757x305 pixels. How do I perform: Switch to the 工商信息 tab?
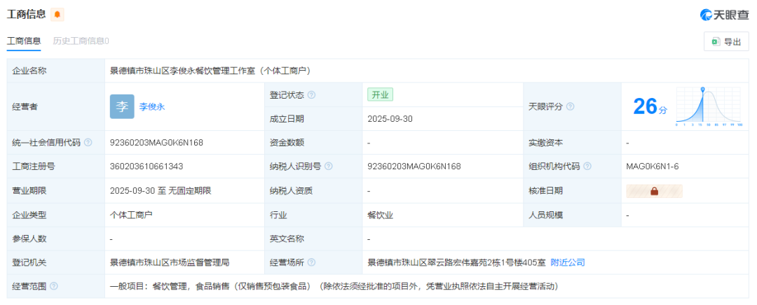24,41
